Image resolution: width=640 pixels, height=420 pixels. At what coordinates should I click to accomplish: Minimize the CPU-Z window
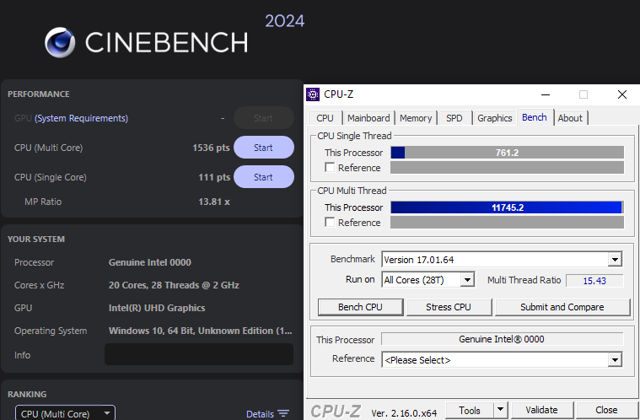click(x=546, y=94)
